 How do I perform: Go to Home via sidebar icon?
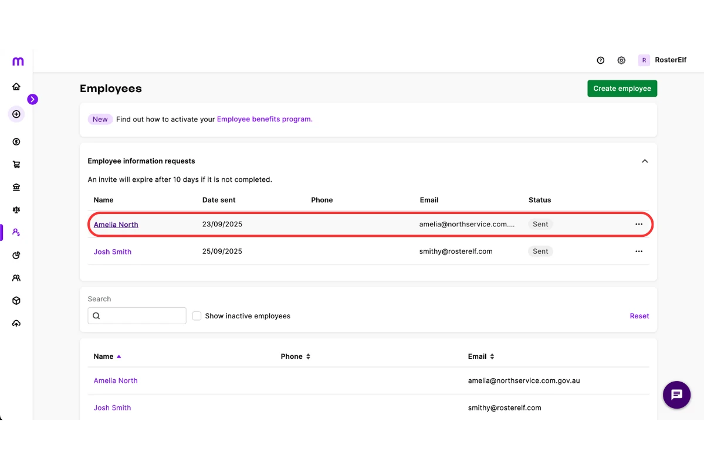(16, 87)
